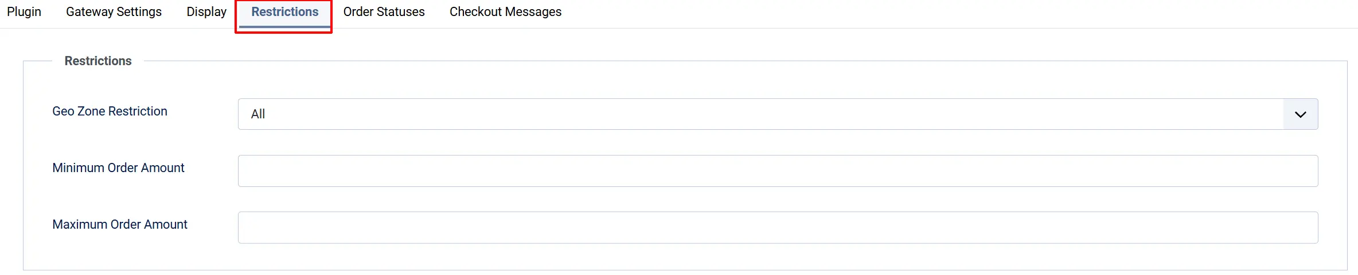1358x275 pixels.
Task: Select the tab left of Restrictions
Action: tap(206, 12)
